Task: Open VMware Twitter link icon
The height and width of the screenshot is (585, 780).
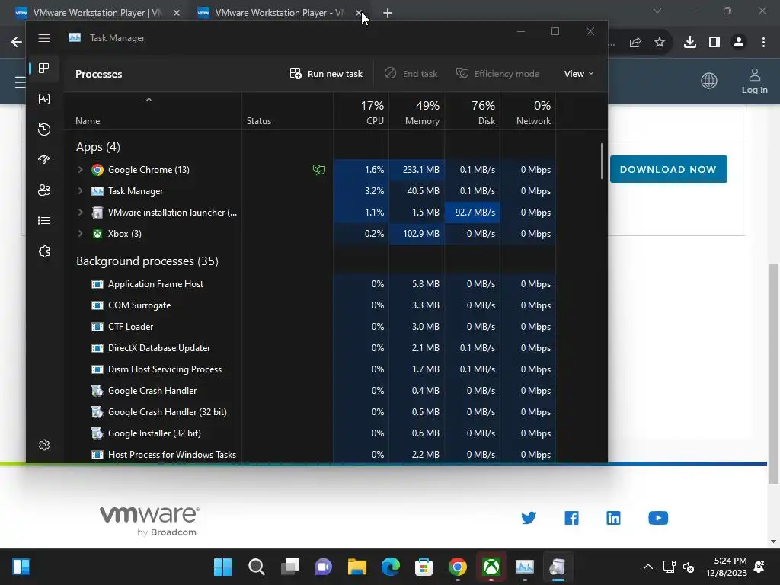Action: pyautogui.click(x=529, y=518)
